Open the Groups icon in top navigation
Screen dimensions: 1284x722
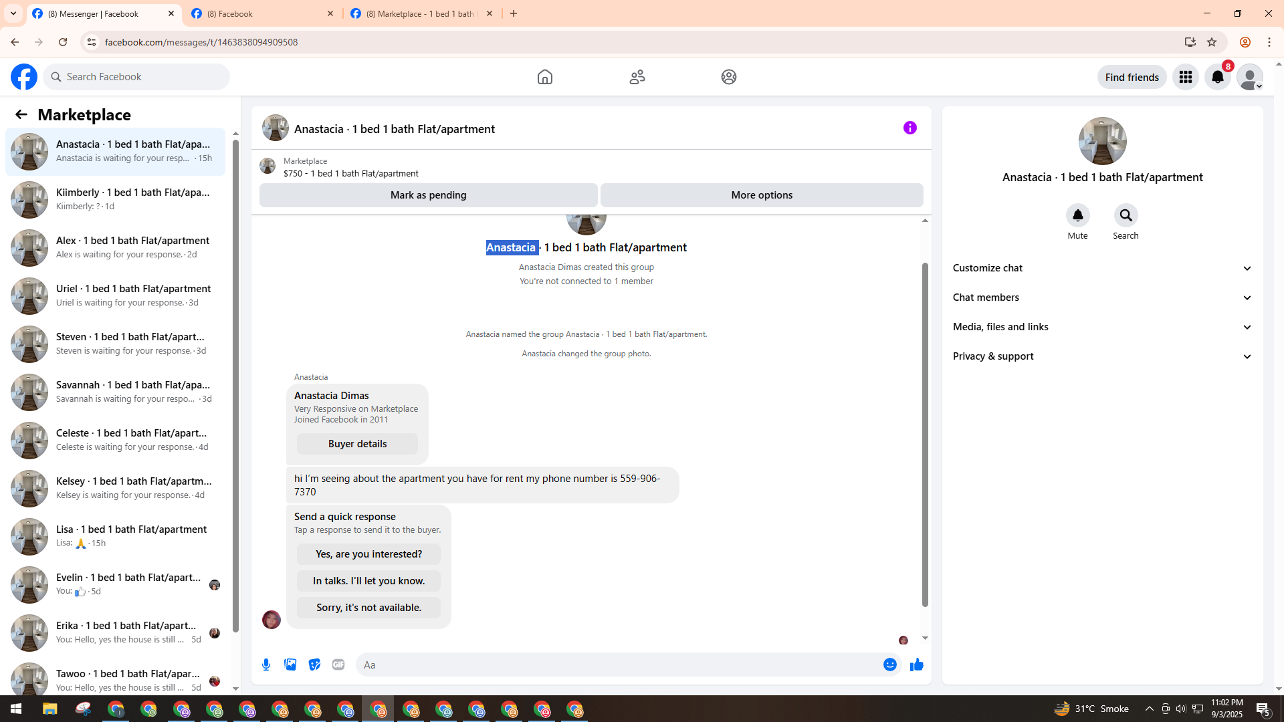(729, 77)
